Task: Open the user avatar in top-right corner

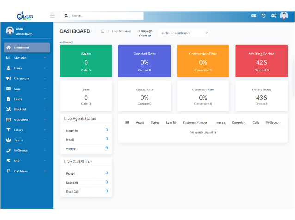Action: pyautogui.click(x=284, y=16)
